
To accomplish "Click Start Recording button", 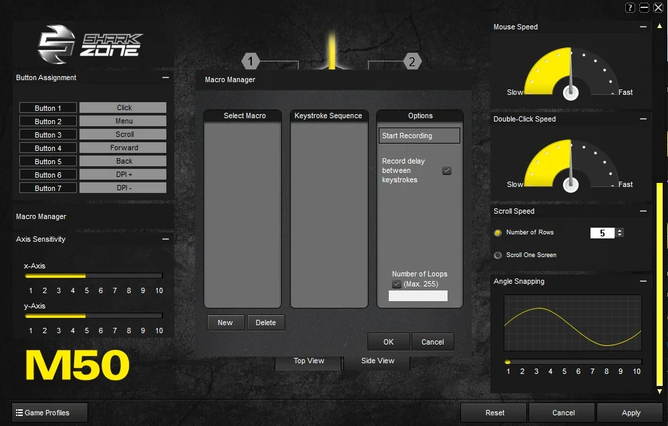I will pyautogui.click(x=420, y=136).
